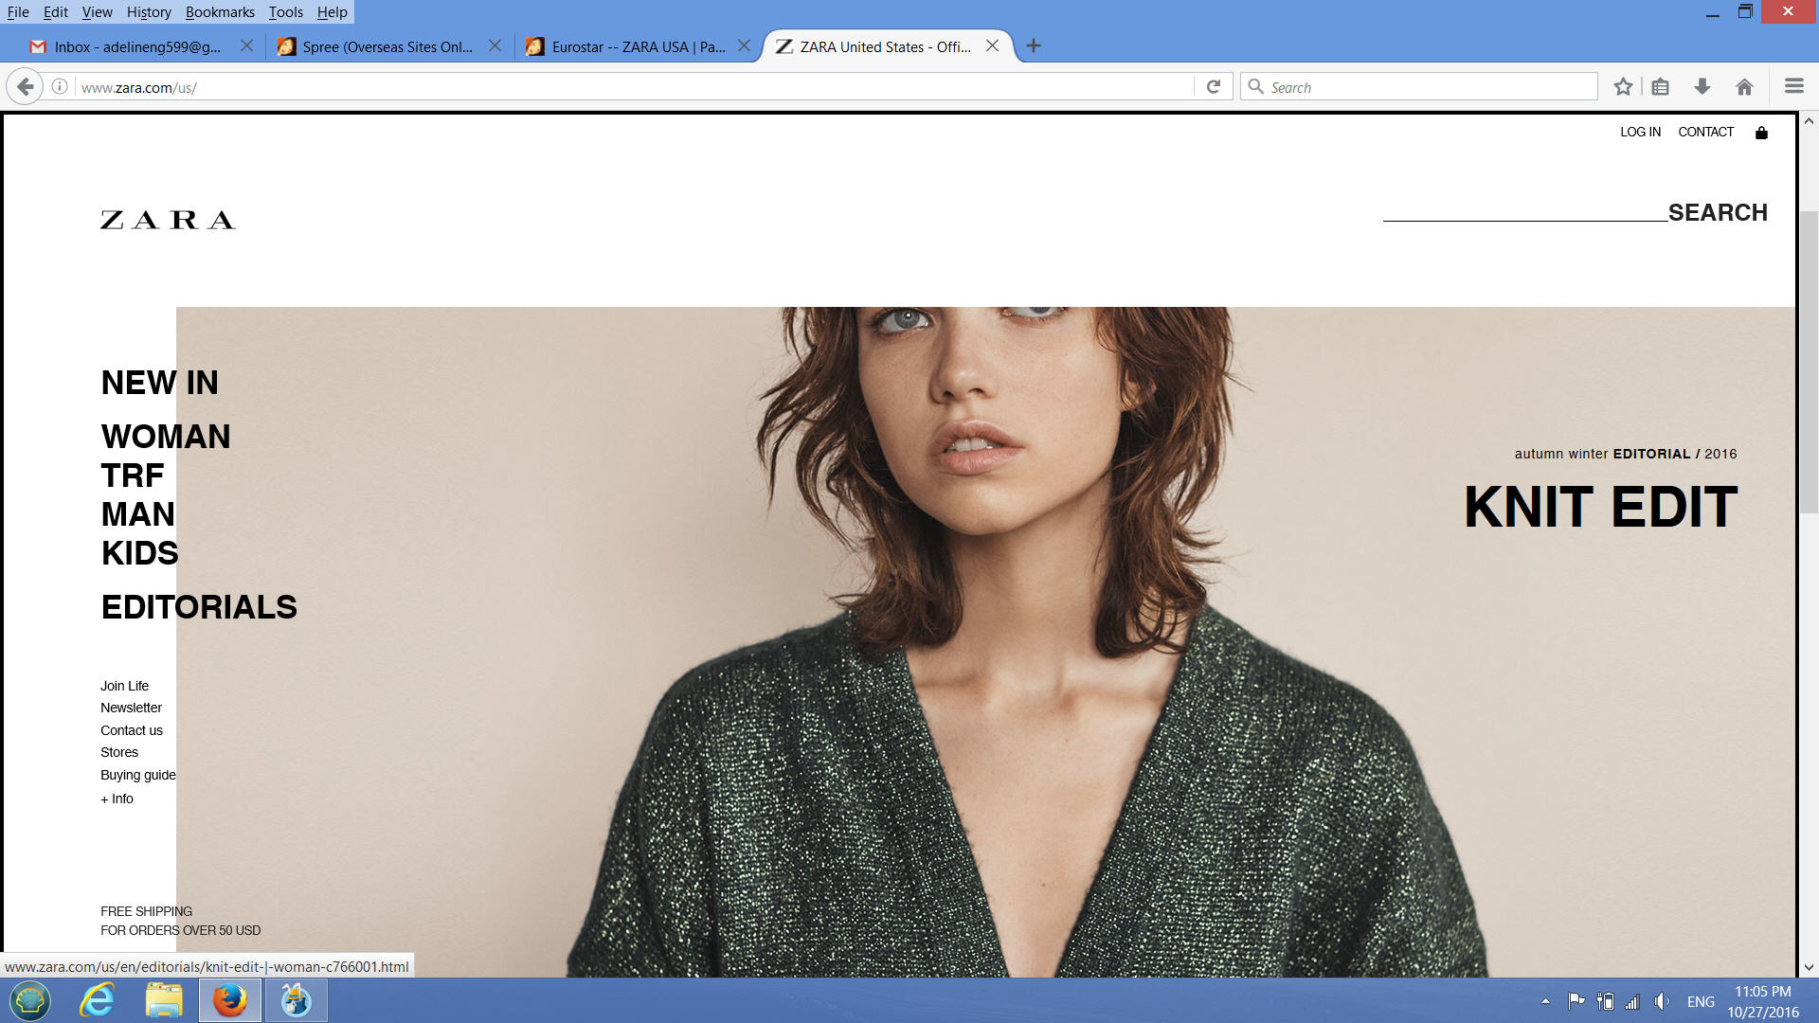
Task: Click the Join Life link
Action: point(124,686)
